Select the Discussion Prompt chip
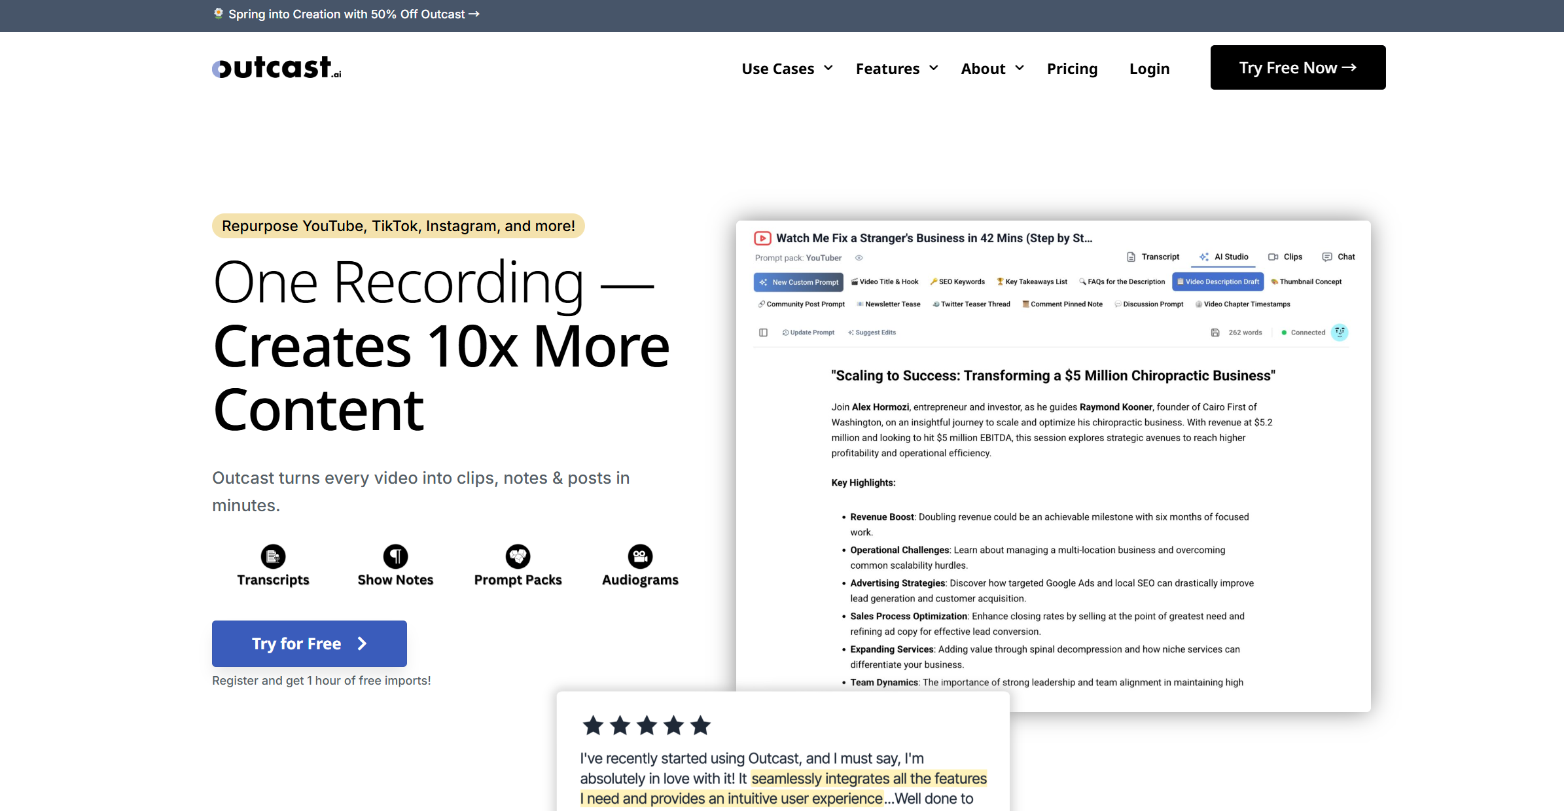The image size is (1564, 811). 1149,304
